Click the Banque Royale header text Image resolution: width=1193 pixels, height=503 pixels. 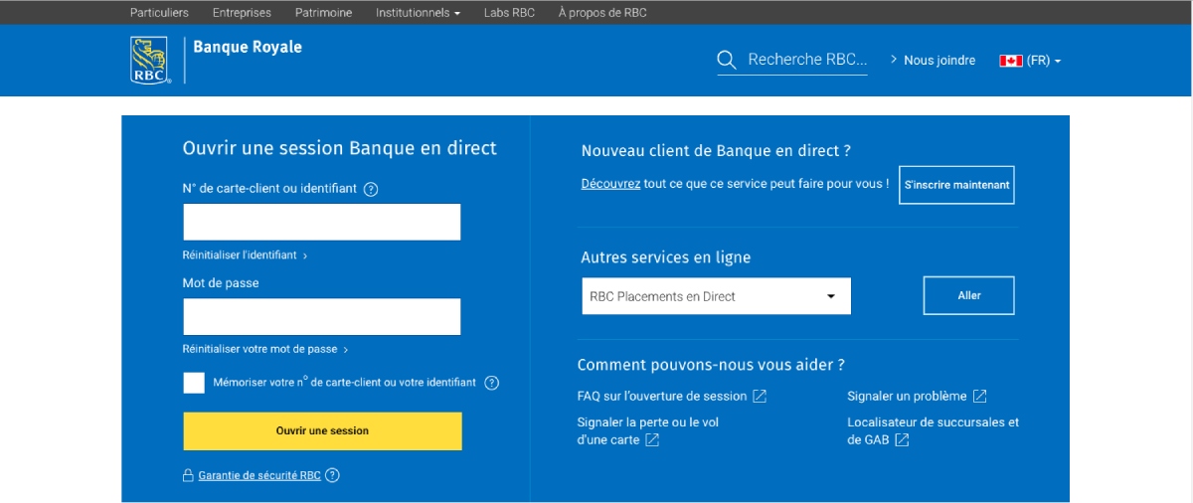248,47
